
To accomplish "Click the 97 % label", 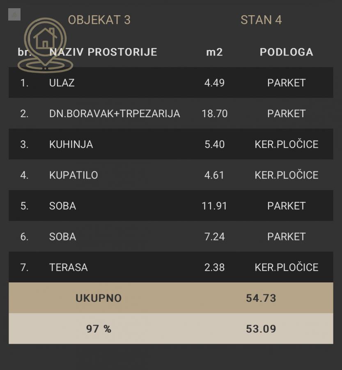I will click(99, 329).
